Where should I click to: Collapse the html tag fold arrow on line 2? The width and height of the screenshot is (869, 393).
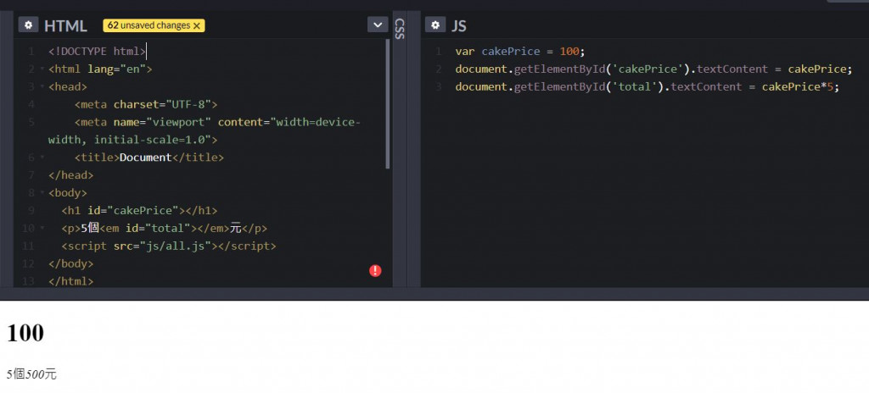[42, 69]
